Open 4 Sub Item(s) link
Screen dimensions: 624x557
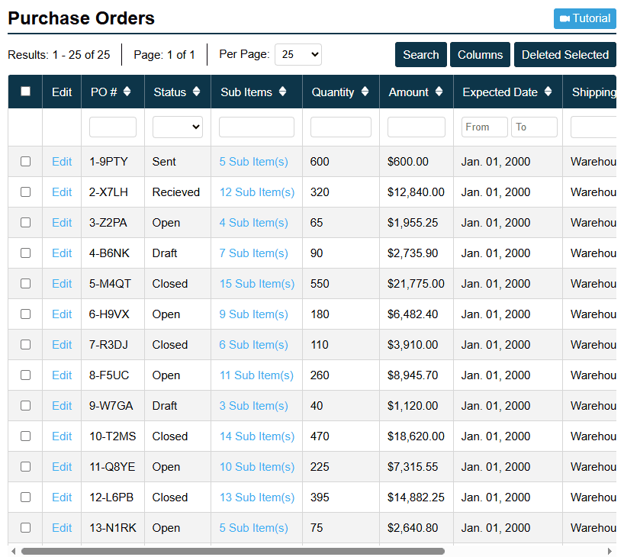[254, 223]
